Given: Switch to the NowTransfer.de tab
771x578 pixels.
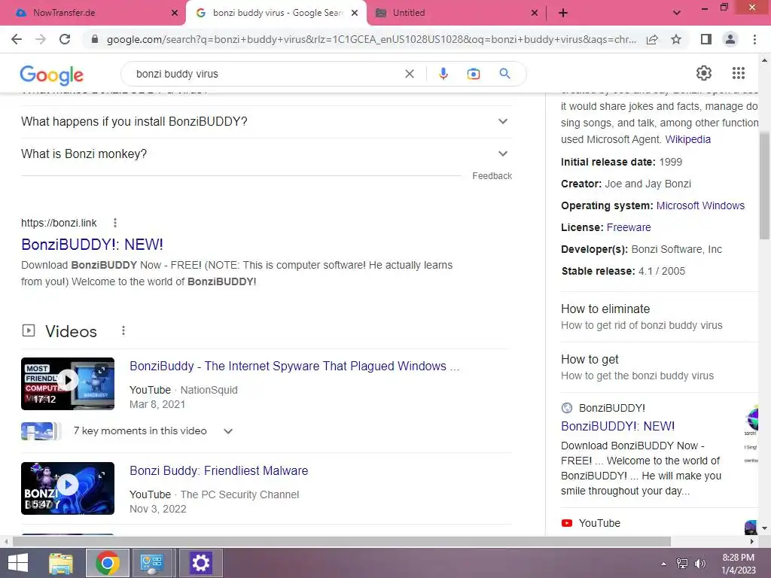Looking at the screenshot, I should pos(93,13).
